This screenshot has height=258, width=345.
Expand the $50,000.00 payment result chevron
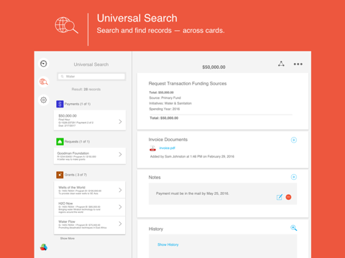(120, 122)
